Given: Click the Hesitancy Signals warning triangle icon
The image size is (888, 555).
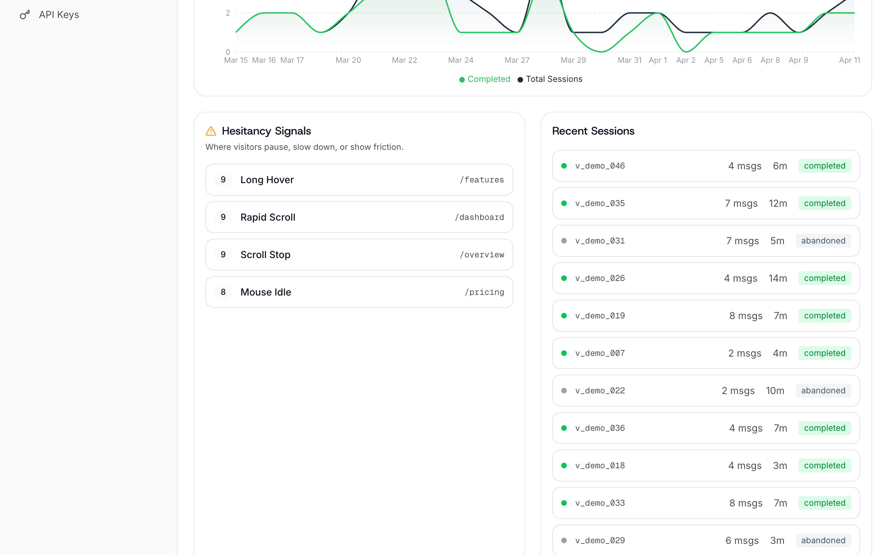Looking at the screenshot, I should 211,131.
